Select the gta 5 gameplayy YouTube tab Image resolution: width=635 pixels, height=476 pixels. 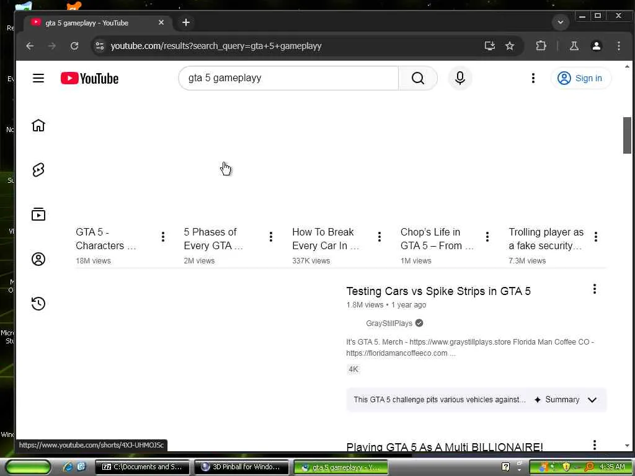tap(98, 23)
